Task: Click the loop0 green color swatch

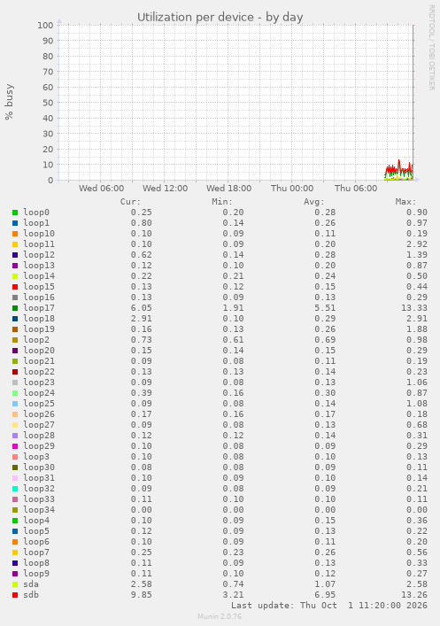Action: [x=15, y=213]
